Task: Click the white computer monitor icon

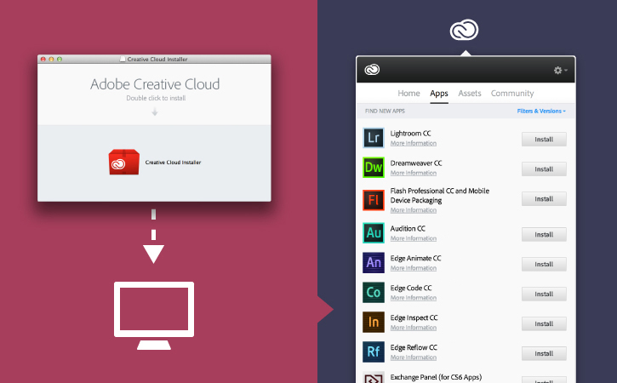Action: [x=154, y=315]
